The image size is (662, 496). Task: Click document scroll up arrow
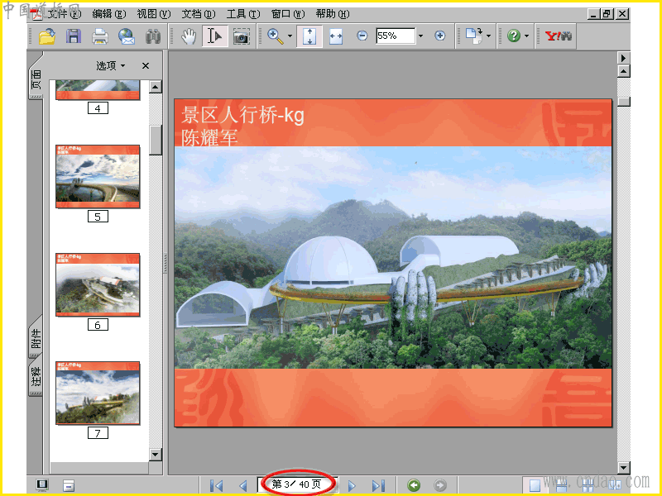624,71
